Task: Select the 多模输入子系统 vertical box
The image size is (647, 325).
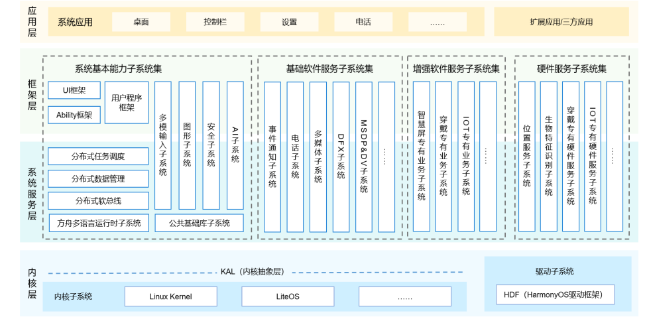Action: click(163, 145)
